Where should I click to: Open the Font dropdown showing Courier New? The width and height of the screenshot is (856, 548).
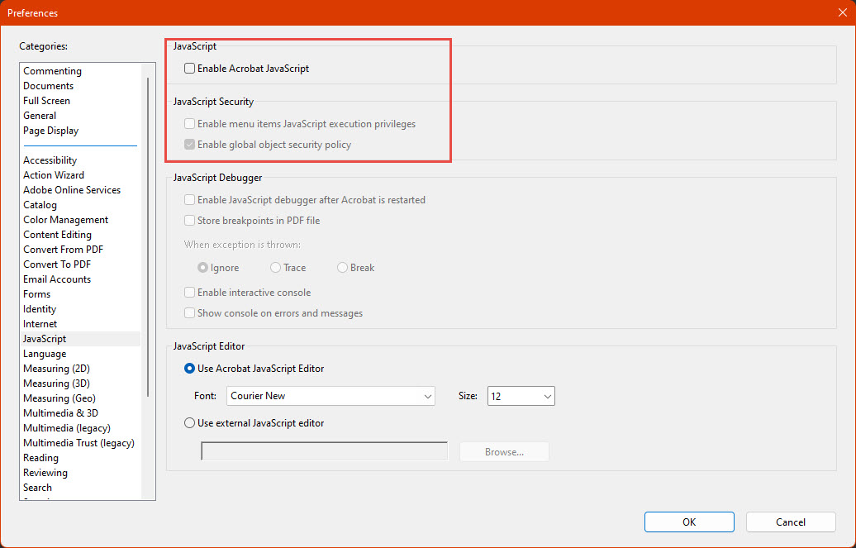[331, 396]
